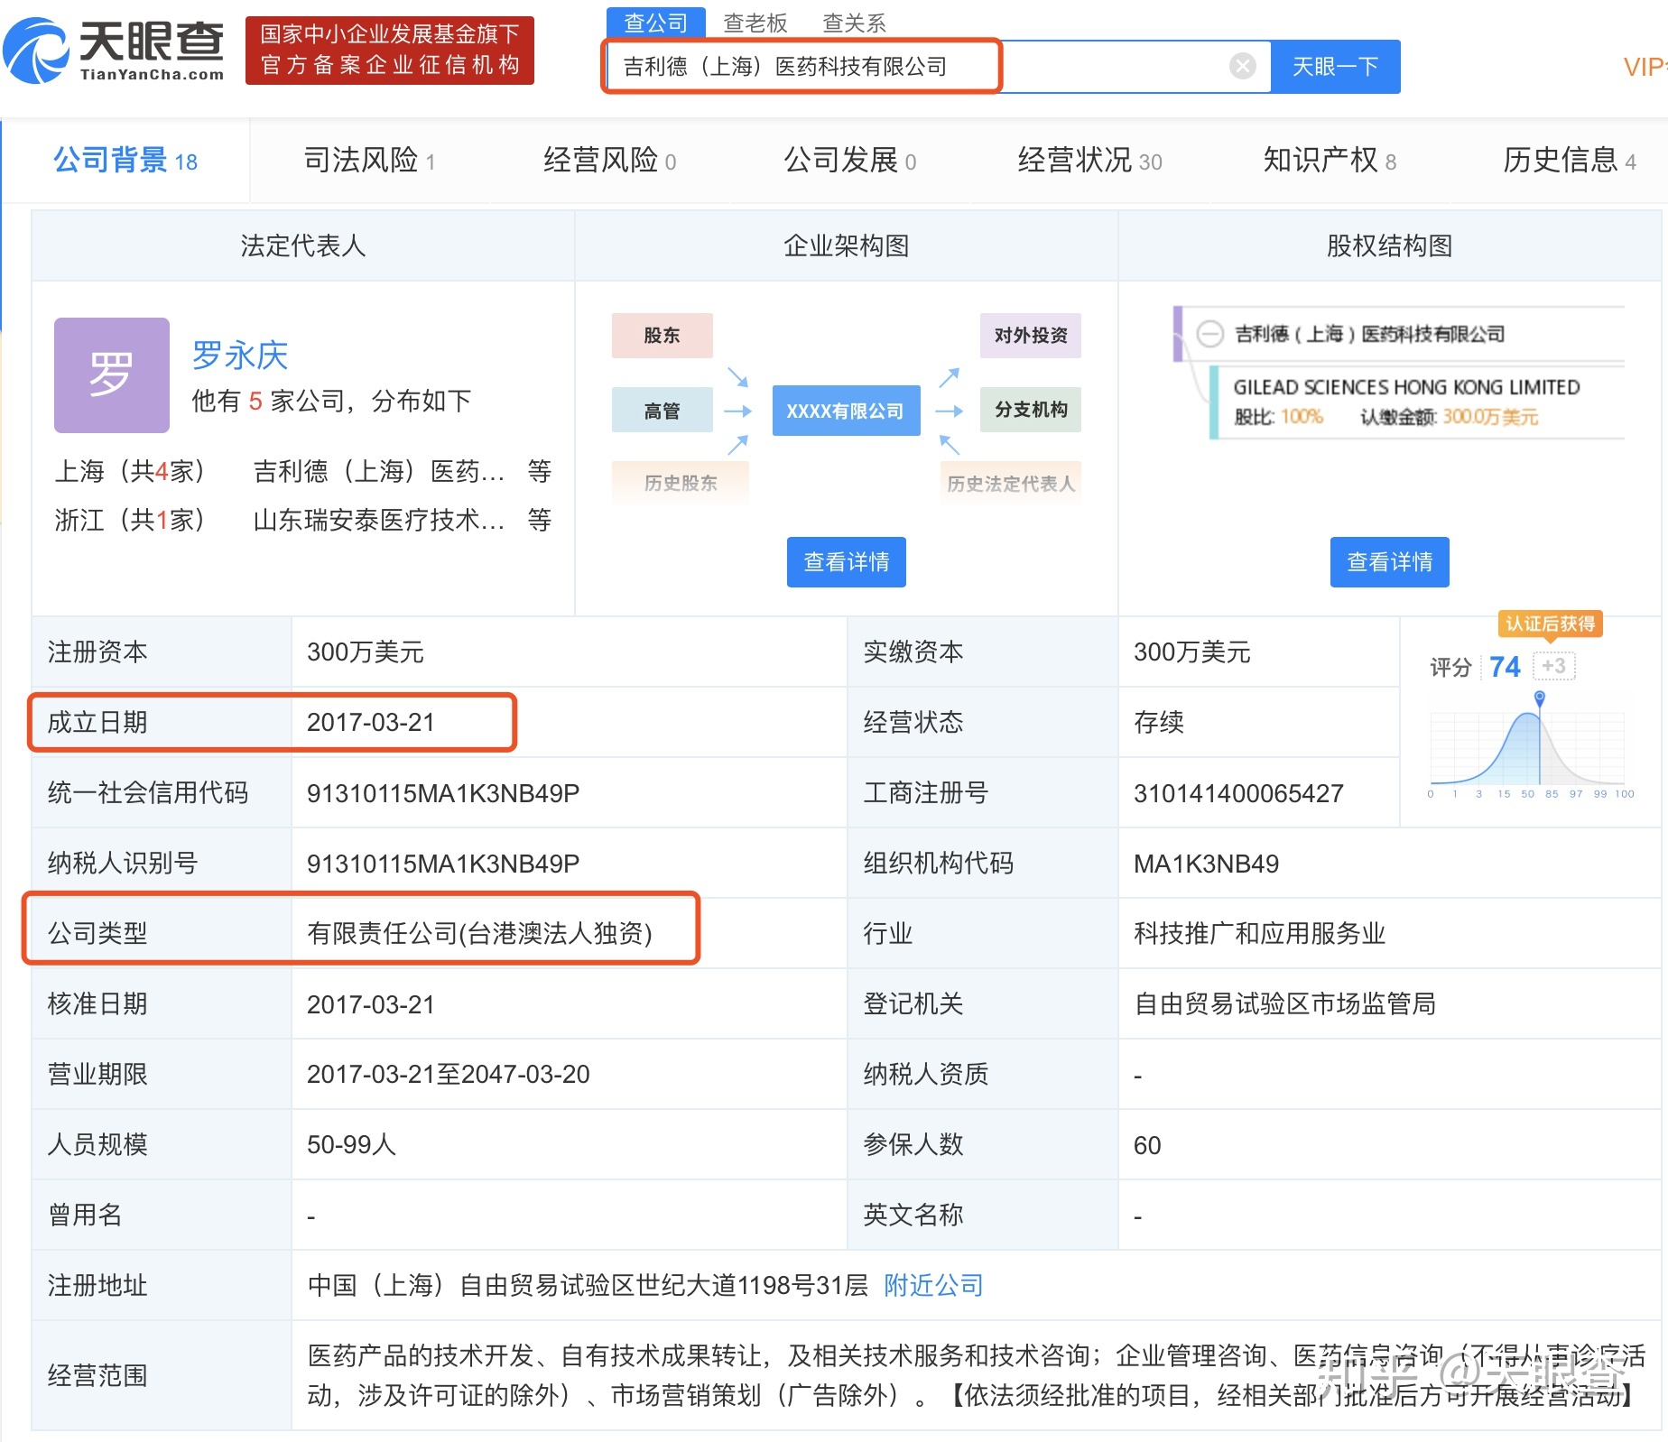
Task: View details of 企业架构图
Action: (x=847, y=561)
